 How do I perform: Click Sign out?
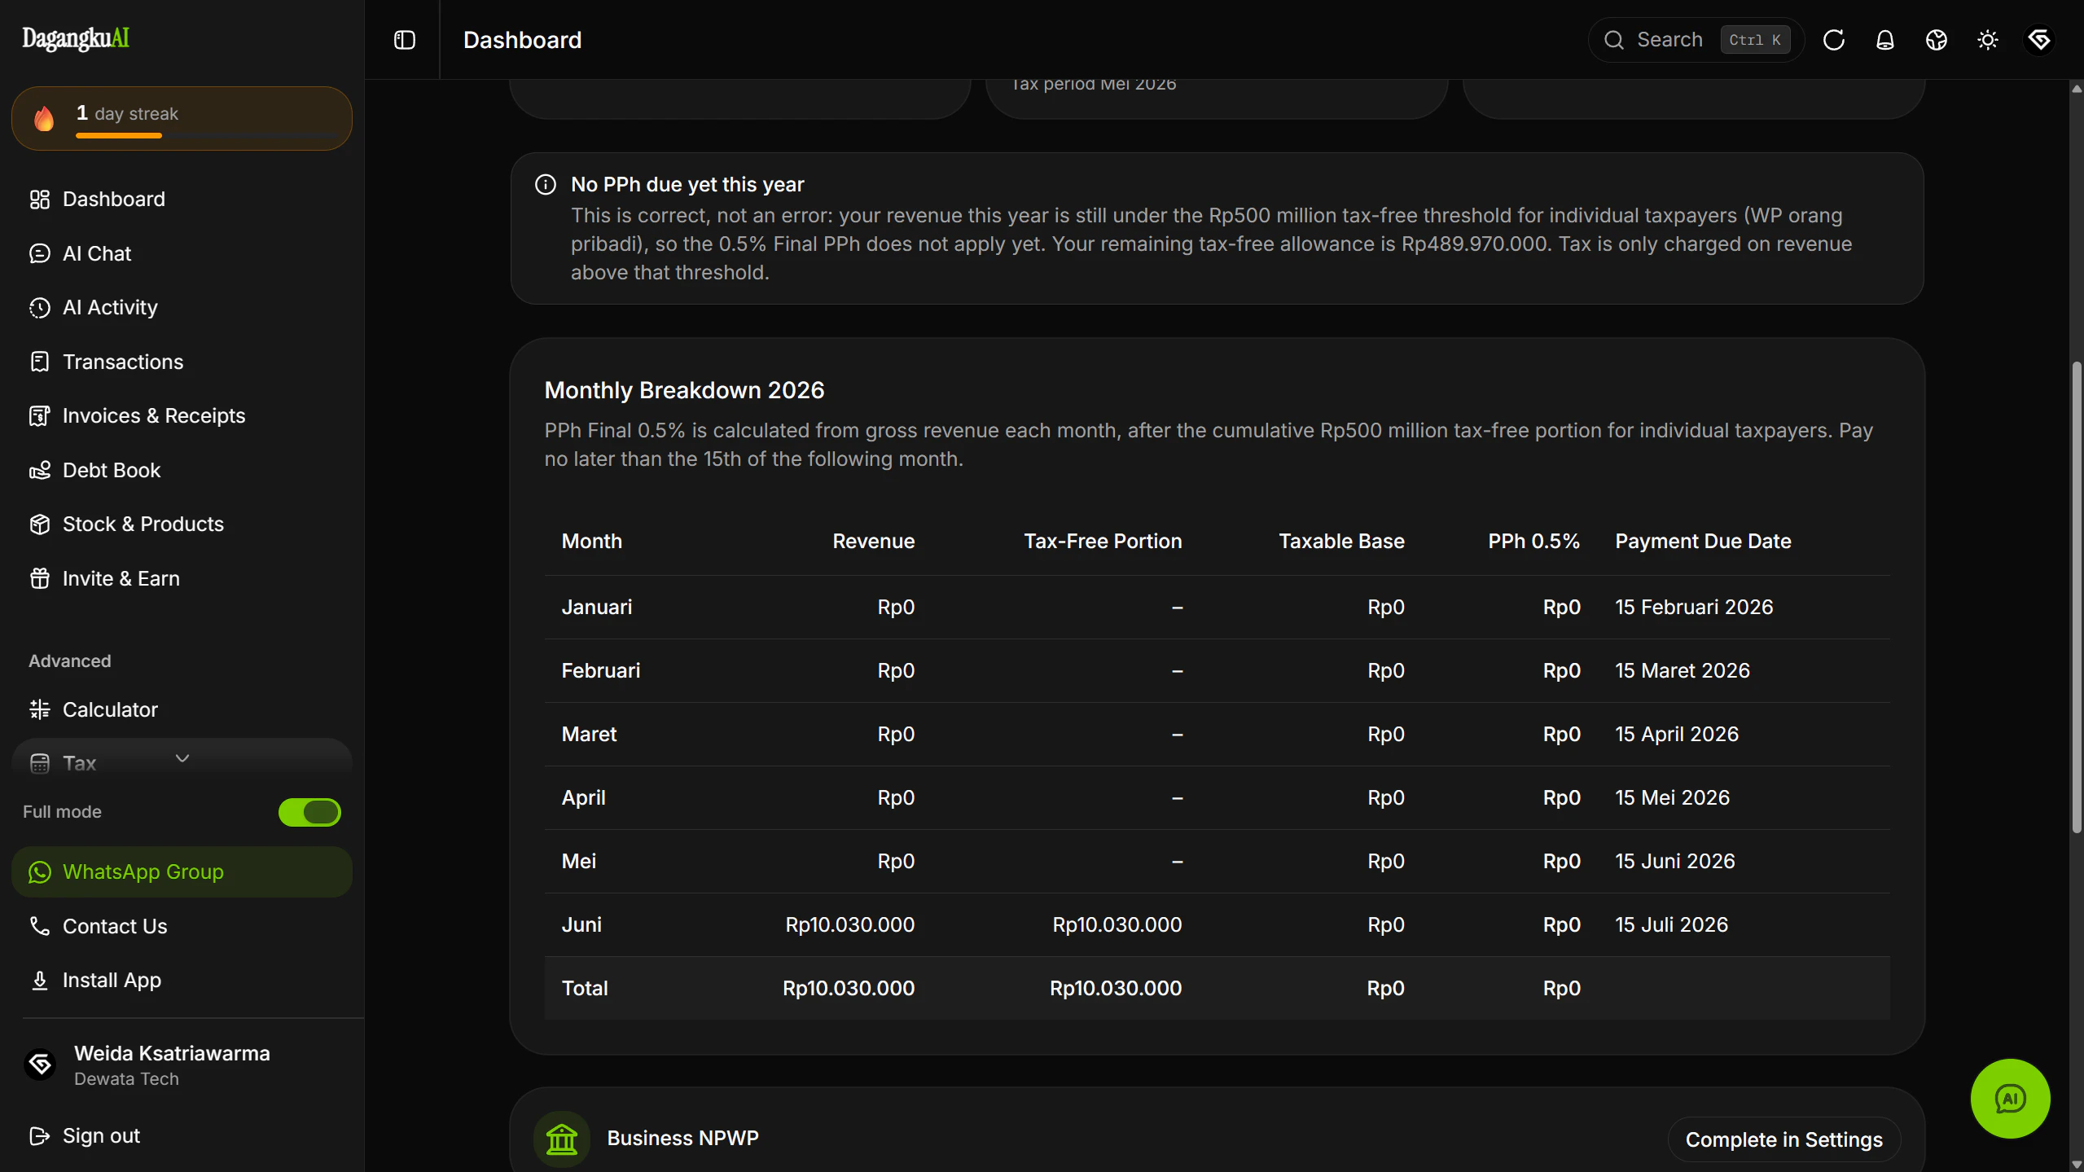click(182, 1136)
